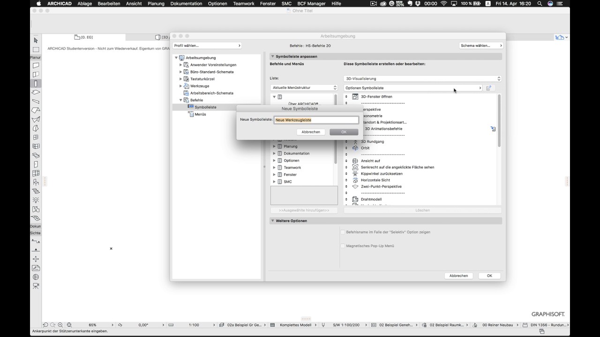Open the Hilfe menu
This screenshot has width=600, height=337.
tap(336, 3)
